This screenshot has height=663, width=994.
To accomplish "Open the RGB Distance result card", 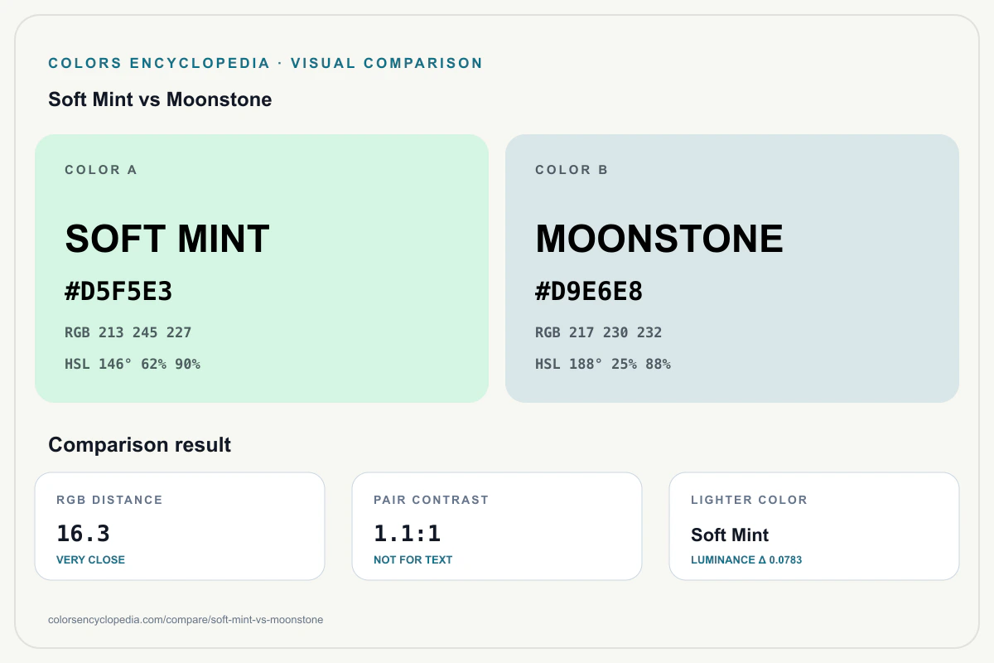I will [x=180, y=526].
